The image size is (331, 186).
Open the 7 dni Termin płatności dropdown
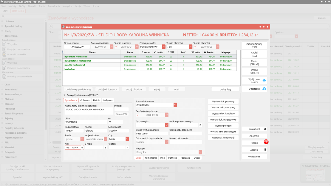pyautogui.click(x=191, y=47)
